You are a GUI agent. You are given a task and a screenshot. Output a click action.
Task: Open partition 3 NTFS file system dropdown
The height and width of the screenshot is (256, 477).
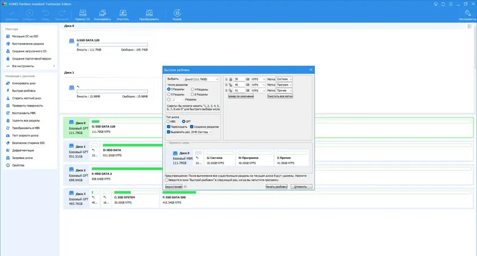[258, 90]
